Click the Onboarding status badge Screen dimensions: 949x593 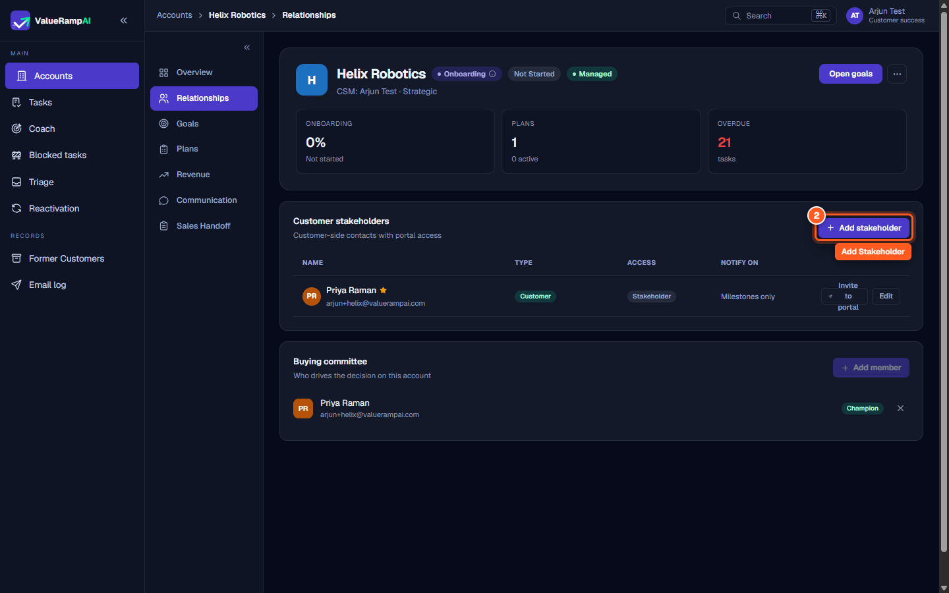coord(467,74)
